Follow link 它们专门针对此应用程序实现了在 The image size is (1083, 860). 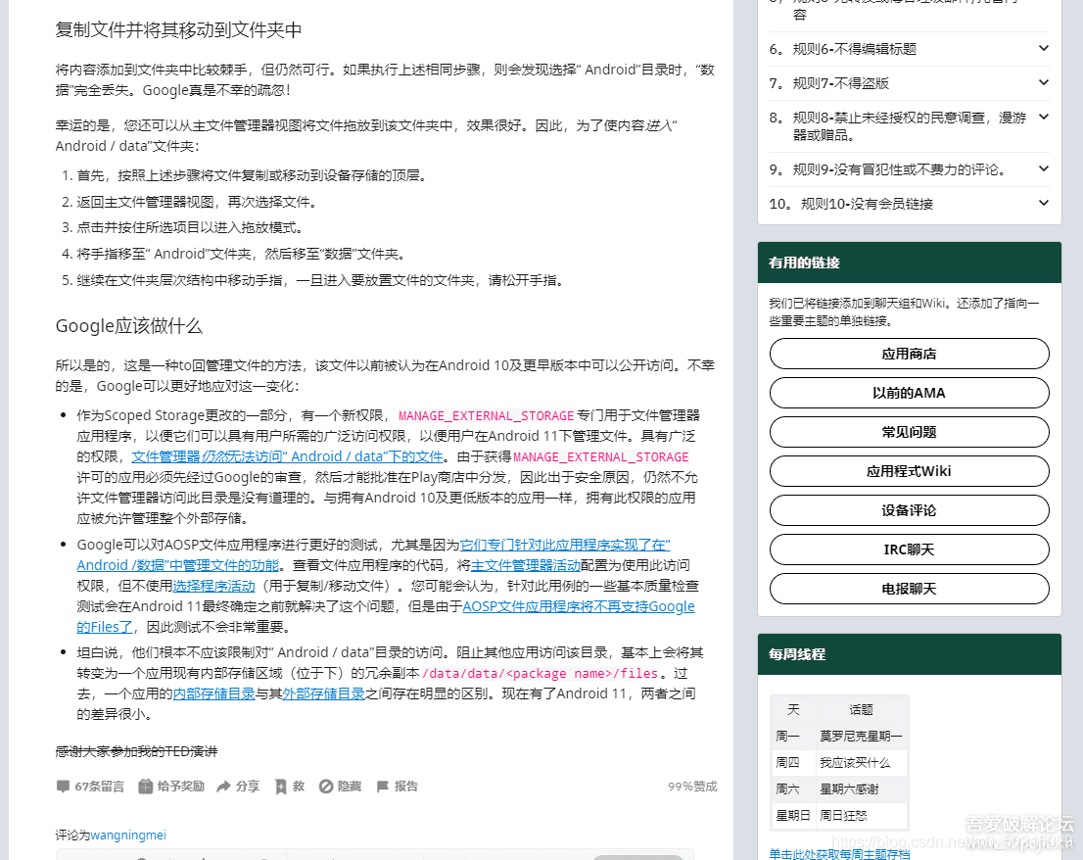point(565,545)
